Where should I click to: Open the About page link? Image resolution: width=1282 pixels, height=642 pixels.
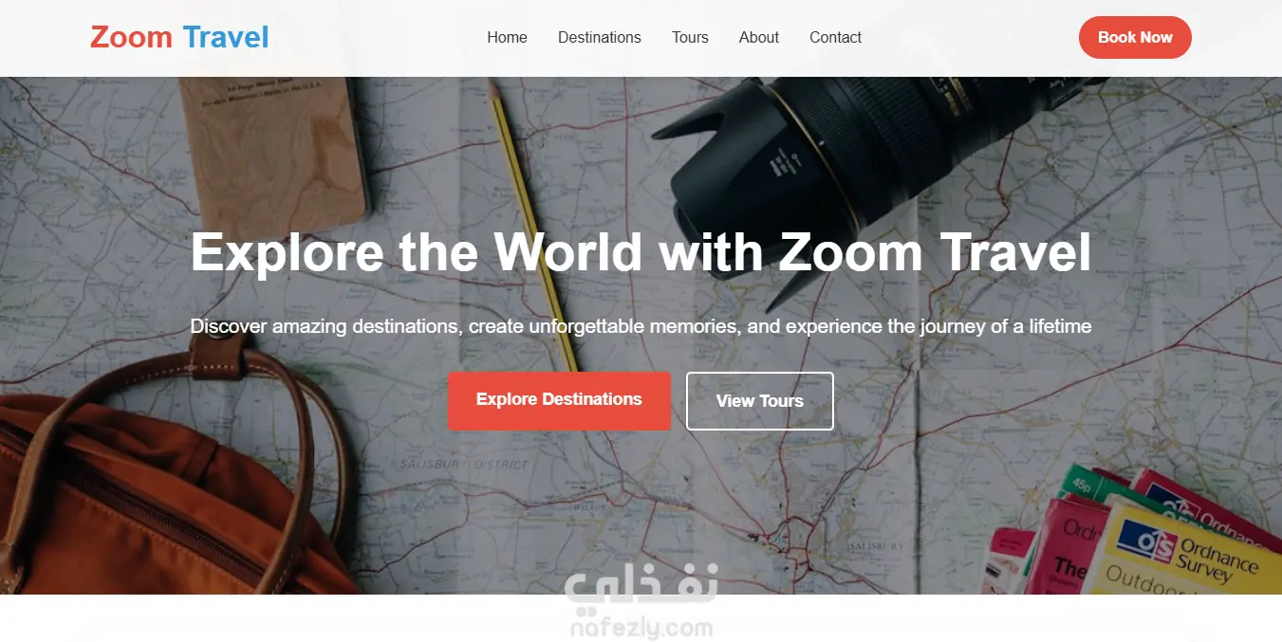click(x=758, y=37)
